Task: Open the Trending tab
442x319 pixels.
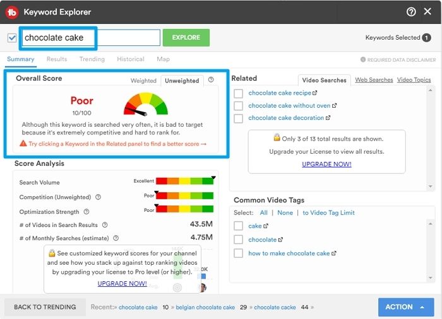Action: point(92,59)
